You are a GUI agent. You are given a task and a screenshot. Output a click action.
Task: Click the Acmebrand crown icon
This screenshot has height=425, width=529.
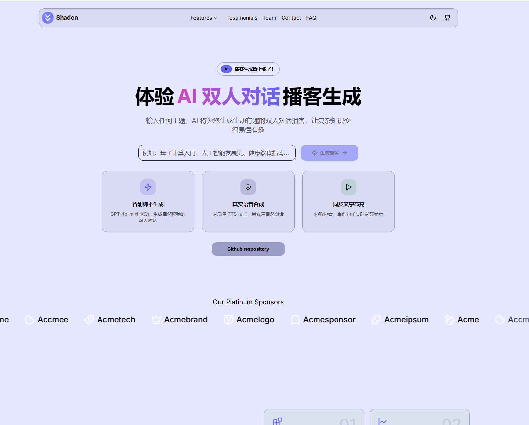point(156,320)
